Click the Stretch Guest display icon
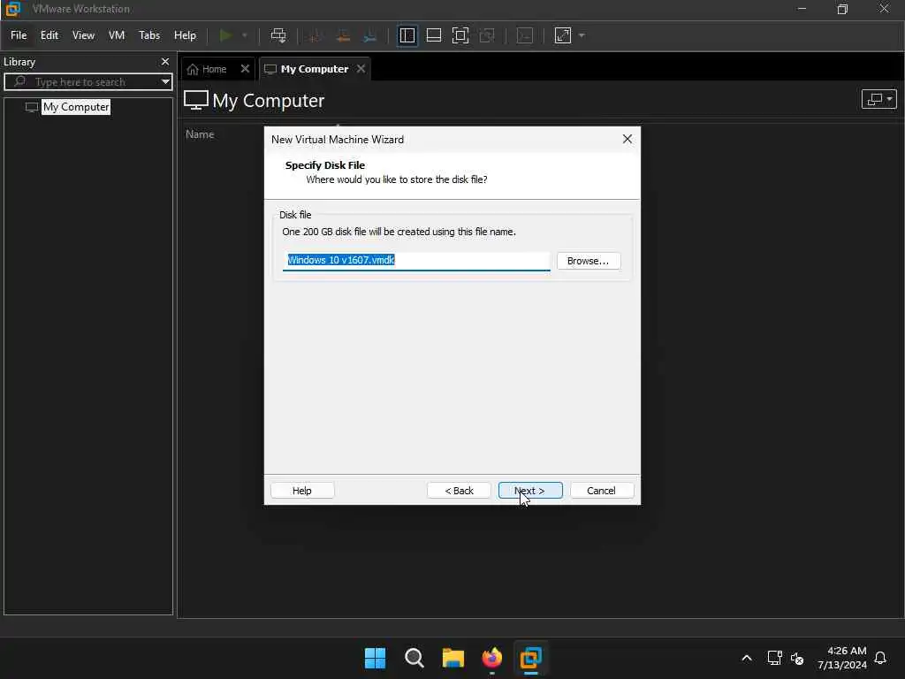Screen dimensions: 905x679 [563, 35]
